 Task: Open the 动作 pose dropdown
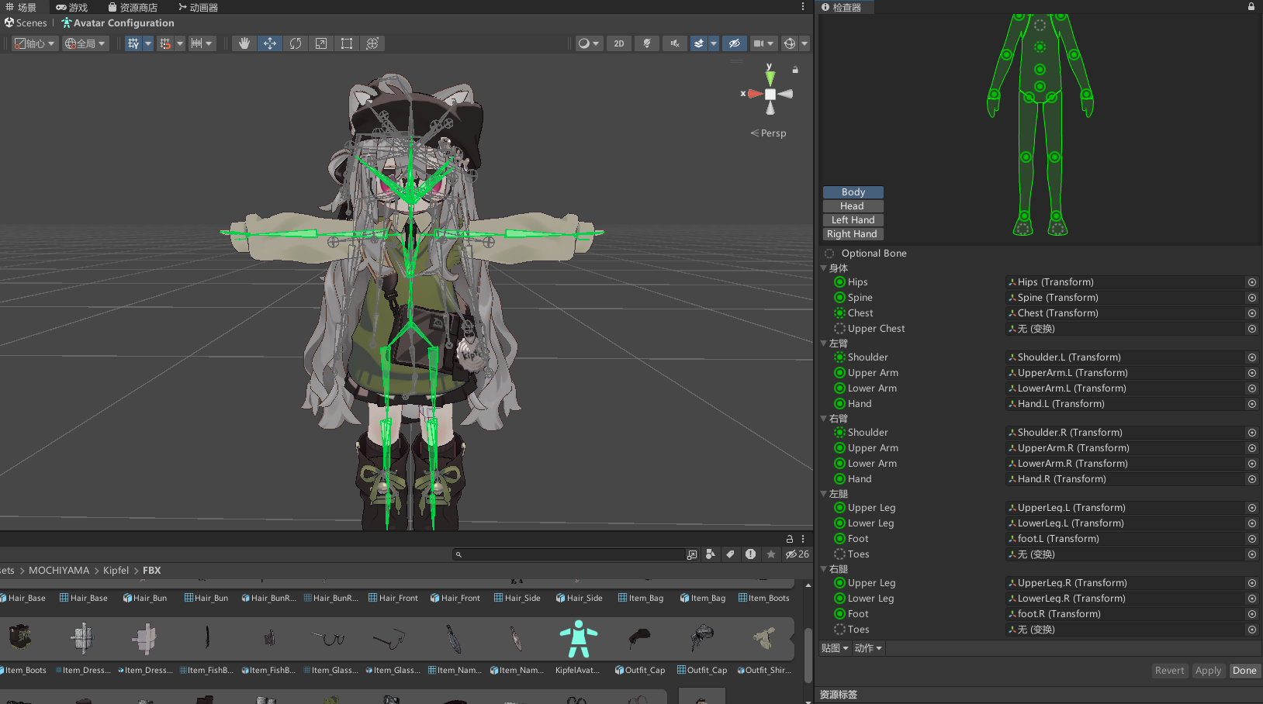click(868, 648)
